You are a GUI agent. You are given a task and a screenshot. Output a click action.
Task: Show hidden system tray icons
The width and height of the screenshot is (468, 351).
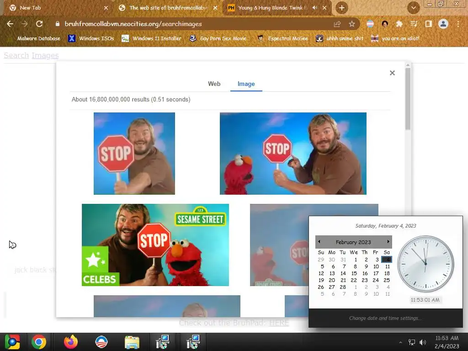click(400, 342)
